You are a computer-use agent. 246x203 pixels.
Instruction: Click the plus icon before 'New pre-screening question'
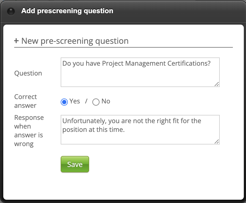16,41
